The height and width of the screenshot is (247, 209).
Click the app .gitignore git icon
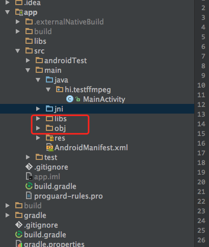[29, 167]
